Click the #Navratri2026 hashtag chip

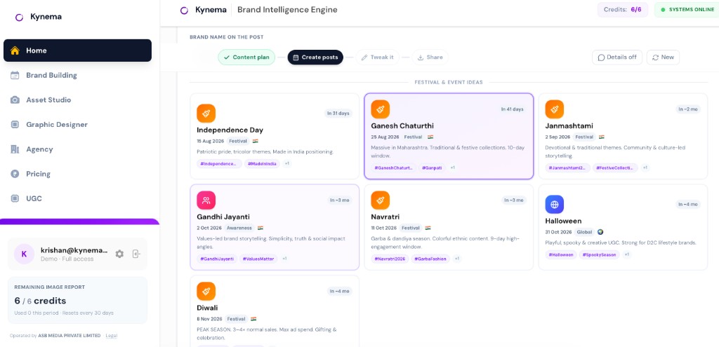[390, 259]
